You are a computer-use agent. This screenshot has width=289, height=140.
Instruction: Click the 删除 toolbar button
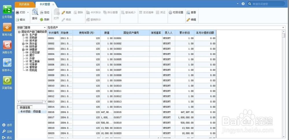pos(78,12)
